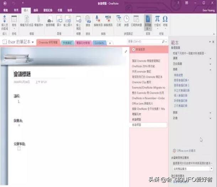Expand the Decorative (裝飾) template category

(x=210, y=113)
